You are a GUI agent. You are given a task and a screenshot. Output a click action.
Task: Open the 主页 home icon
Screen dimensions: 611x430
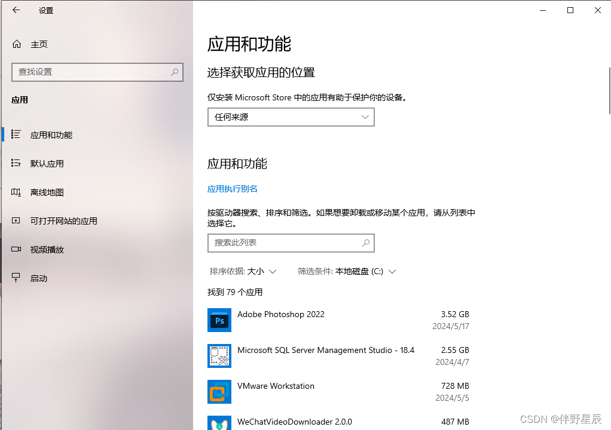point(17,44)
